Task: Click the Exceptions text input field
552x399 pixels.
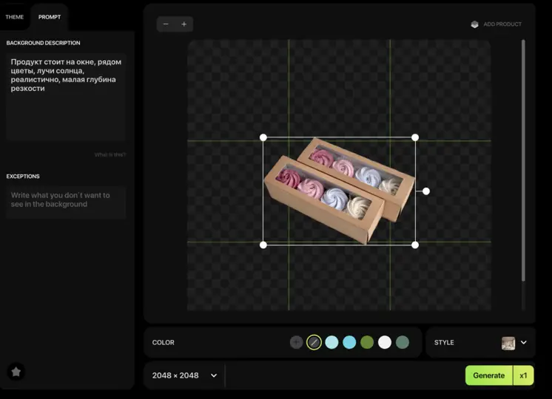Action: pyautogui.click(x=66, y=200)
